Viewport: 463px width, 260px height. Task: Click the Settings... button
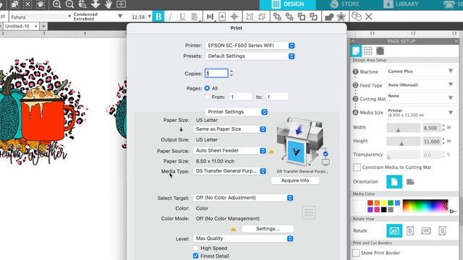[x=268, y=229]
